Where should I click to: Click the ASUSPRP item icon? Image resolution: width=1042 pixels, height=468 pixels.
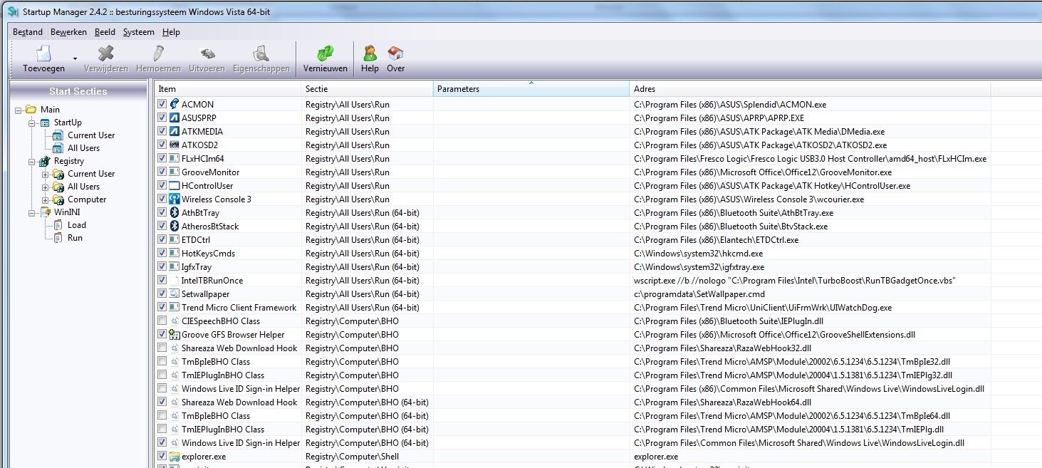point(174,118)
